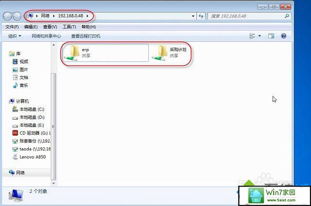
Task: Toggle the preview pane icon
Action: 271,36
